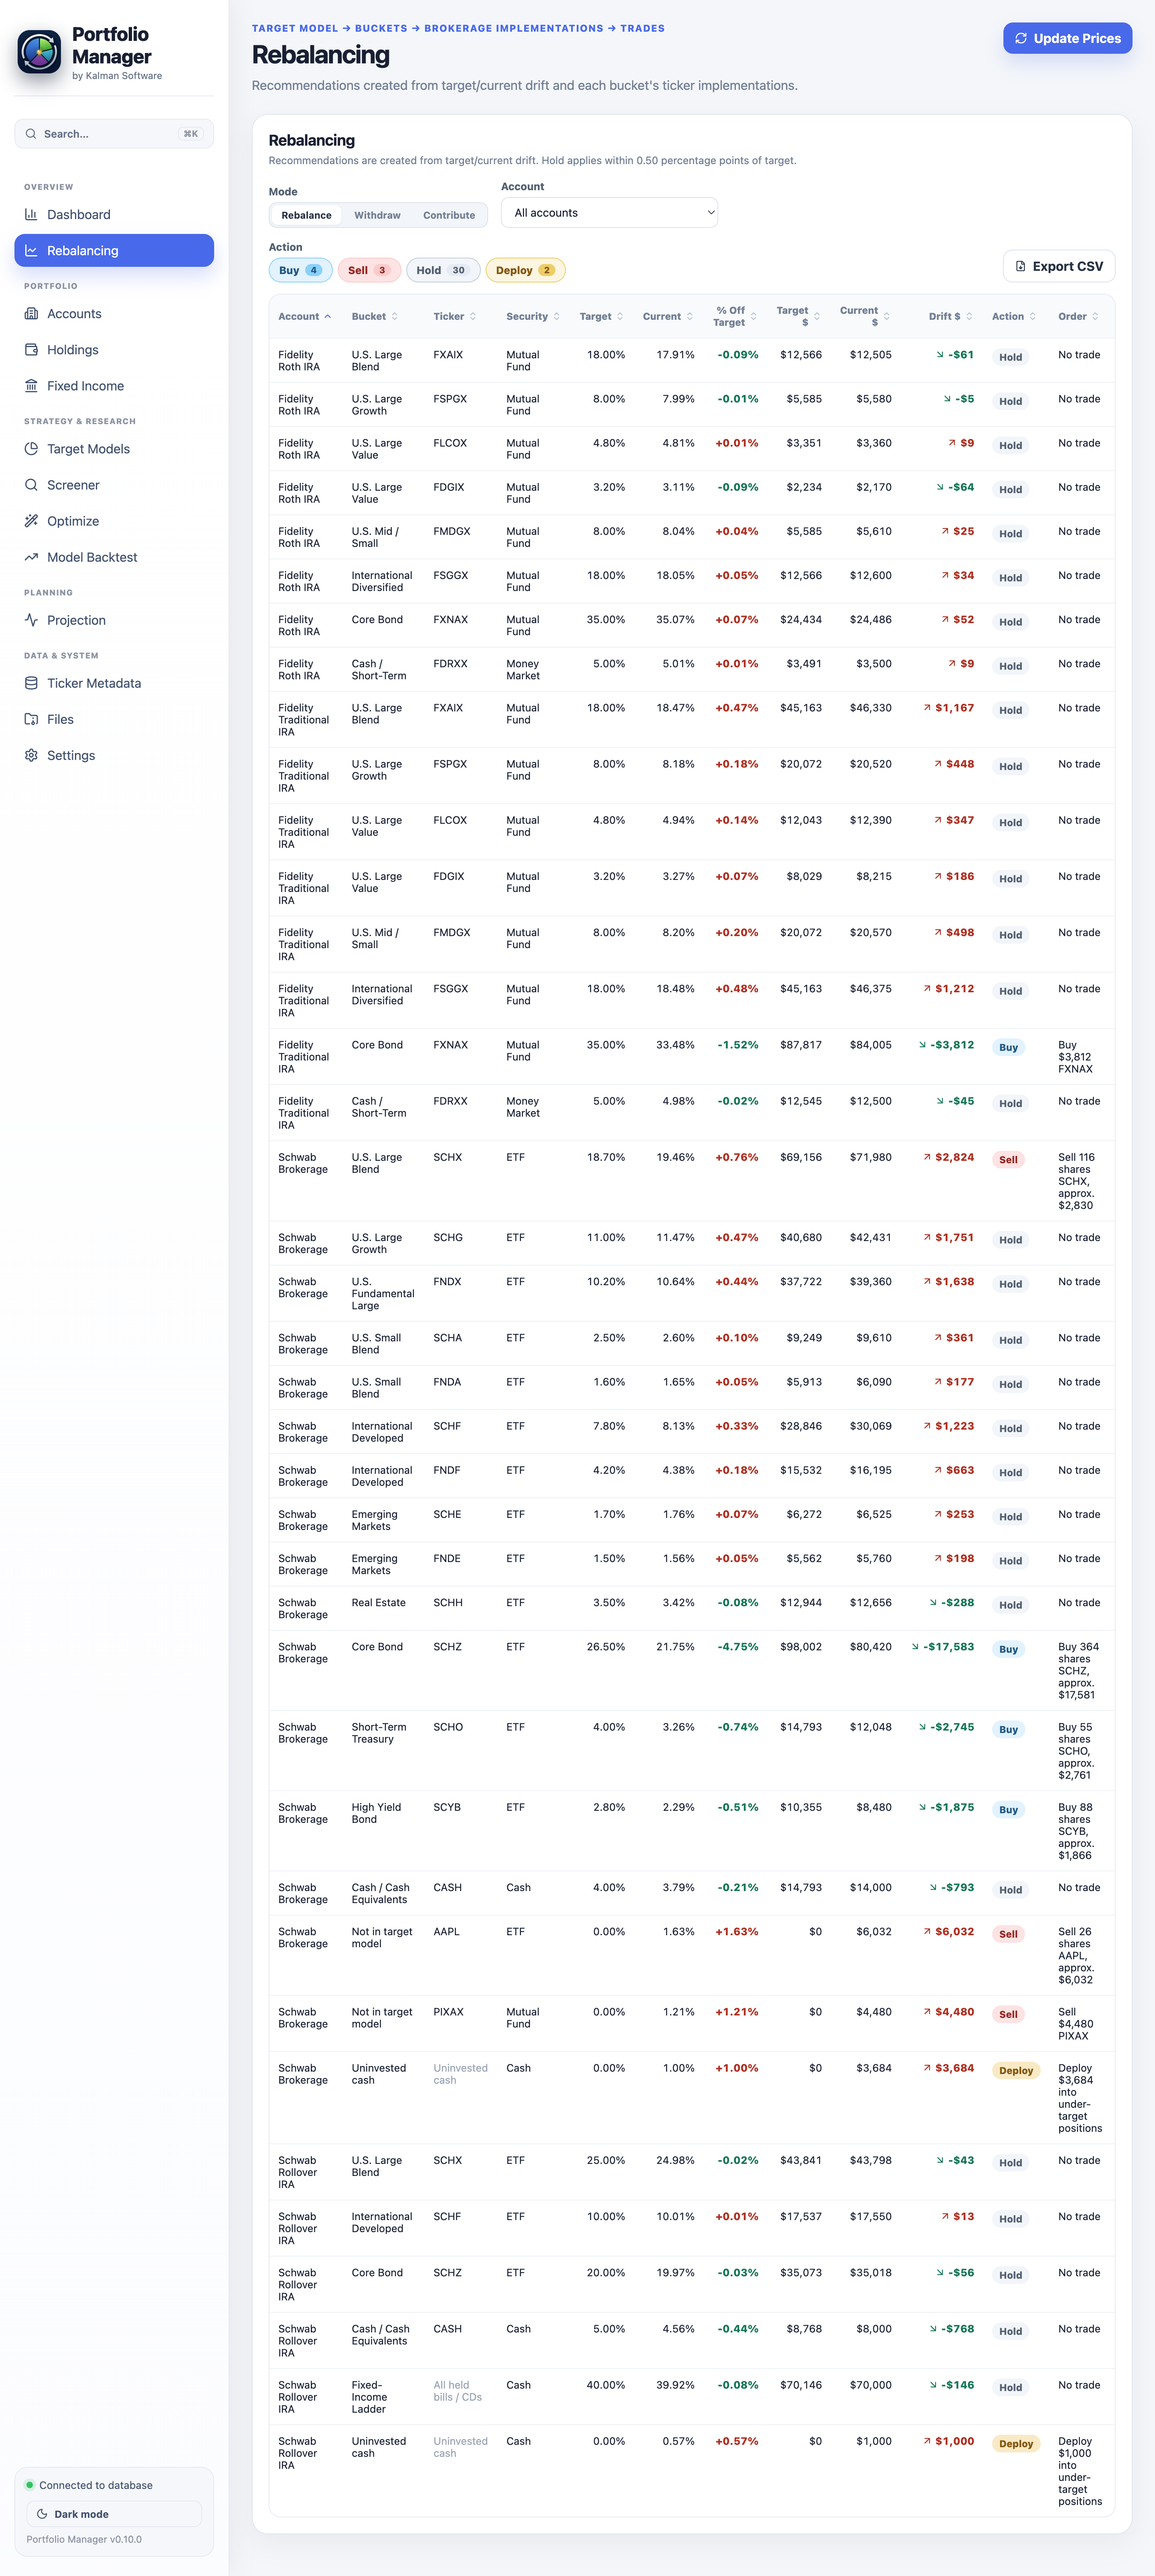Click the 'Connected to database' status
The height and width of the screenshot is (2576, 1155).
tap(96, 2484)
